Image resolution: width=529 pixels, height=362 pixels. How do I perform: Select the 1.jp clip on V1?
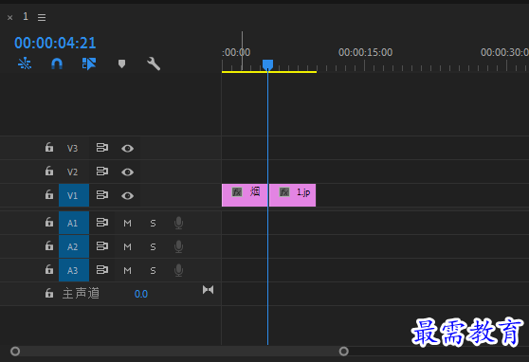[x=293, y=195]
